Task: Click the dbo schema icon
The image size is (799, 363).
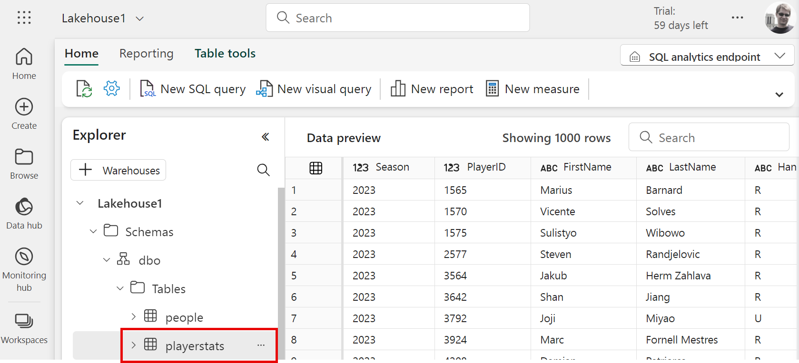Action: (x=123, y=259)
